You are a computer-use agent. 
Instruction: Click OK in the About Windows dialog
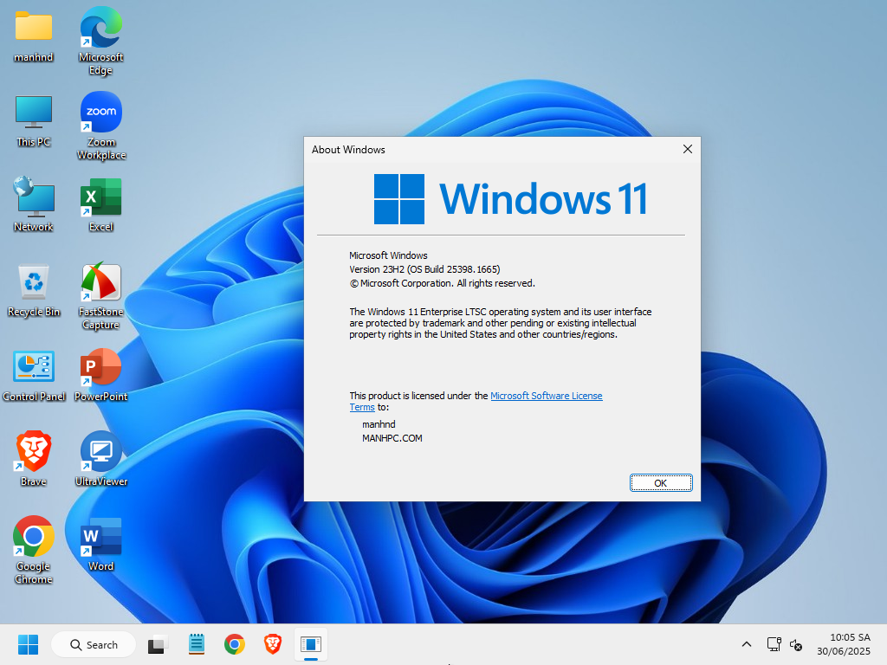pyautogui.click(x=660, y=483)
